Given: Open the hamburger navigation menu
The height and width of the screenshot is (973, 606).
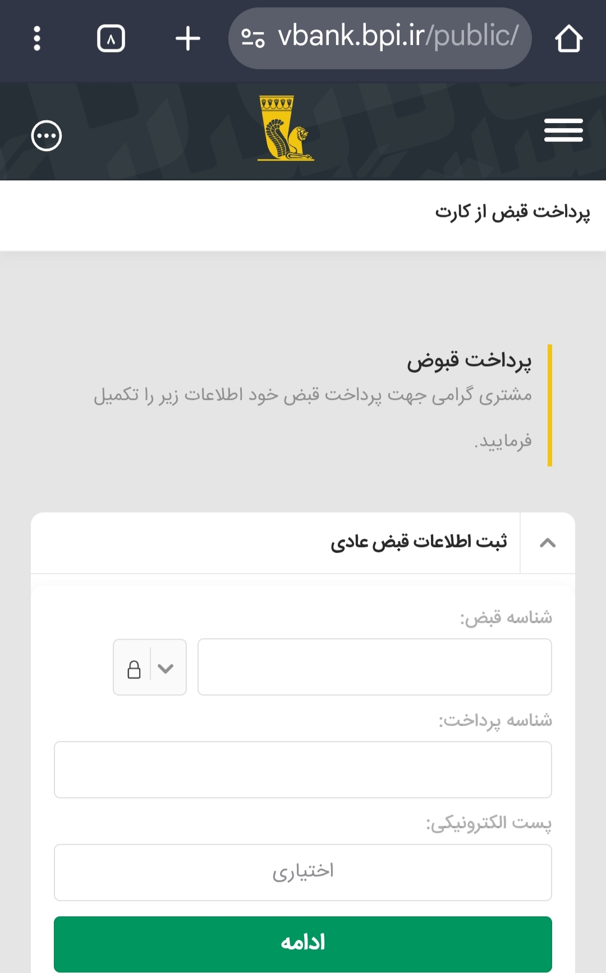Looking at the screenshot, I should (x=563, y=129).
